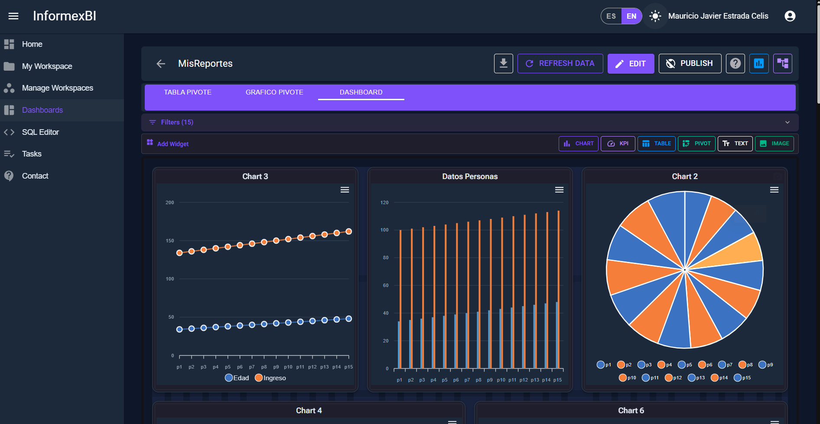
Task: Click the download/export icon in the toolbar
Action: [503, 63]
